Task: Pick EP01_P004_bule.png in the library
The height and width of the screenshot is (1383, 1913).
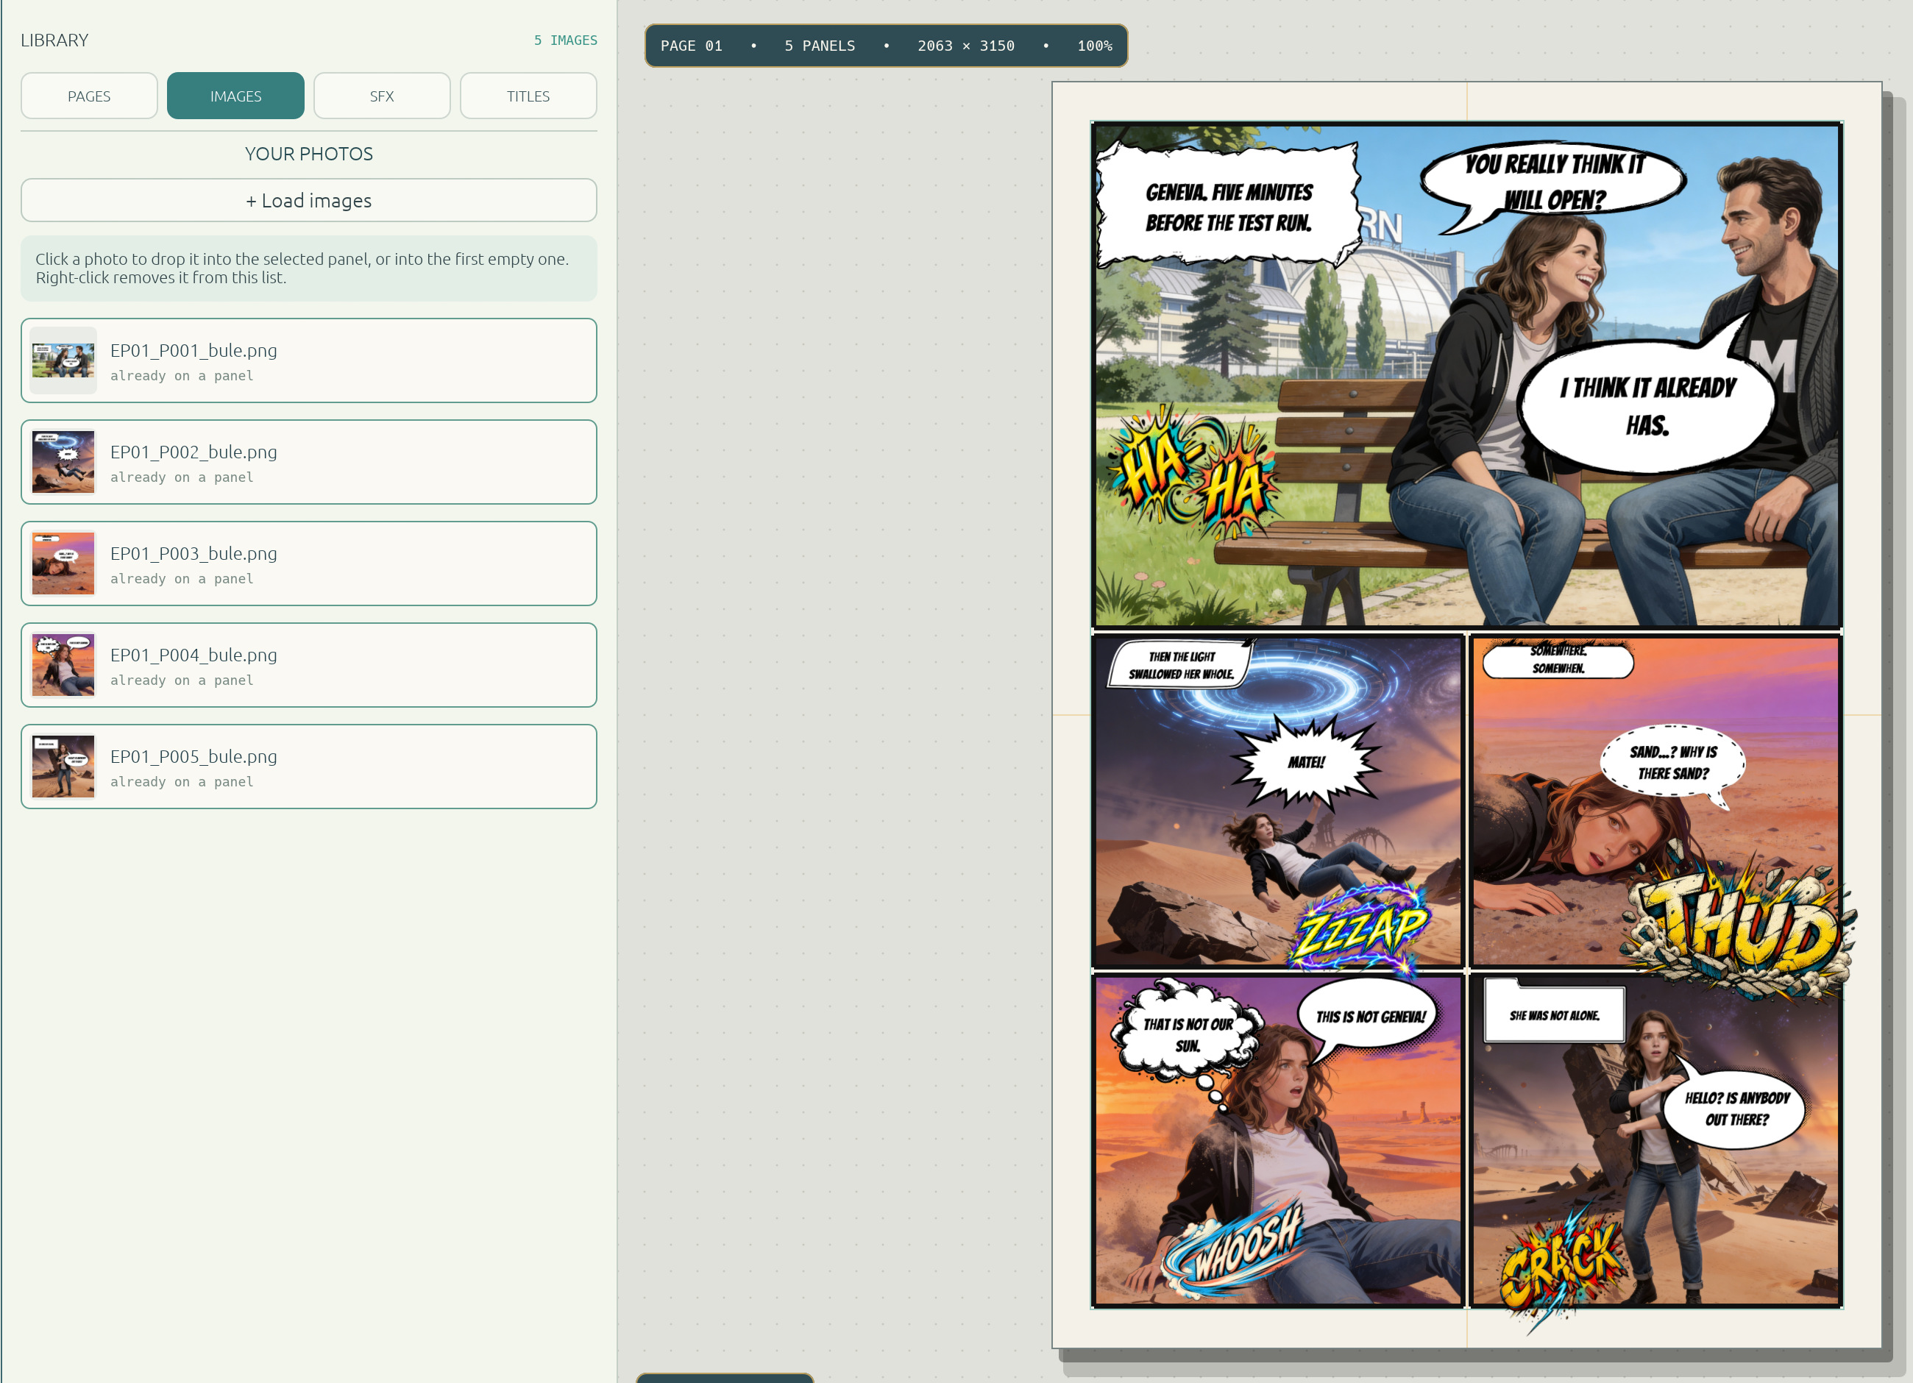Action: [309, 665]
